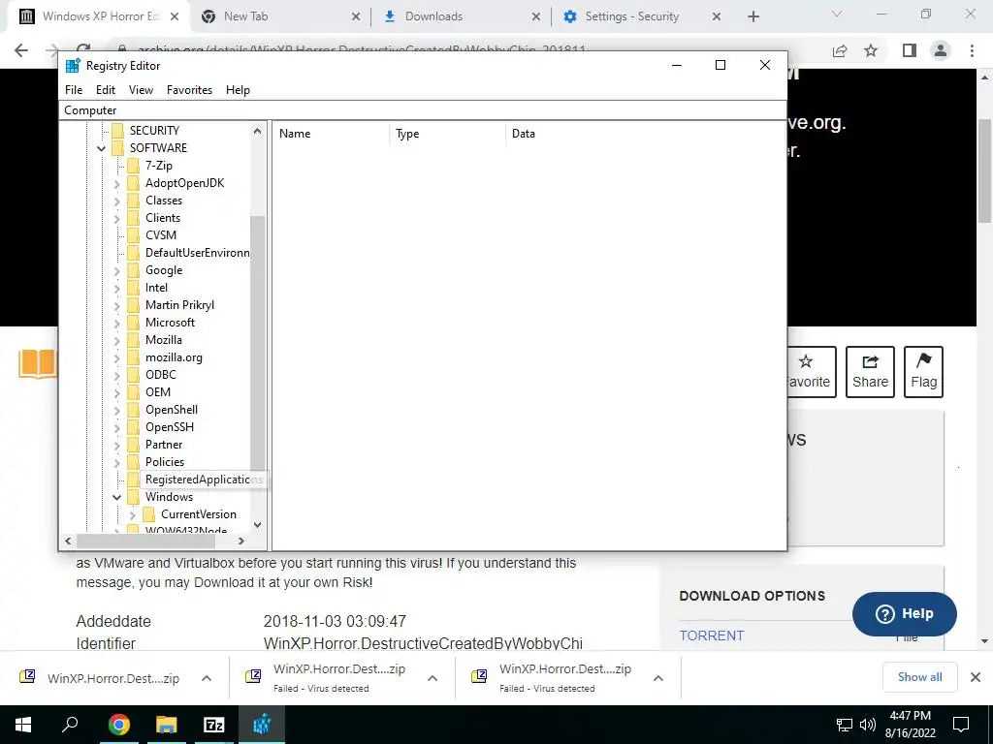Open the Registry Editor File menu

tap(74, 90)
